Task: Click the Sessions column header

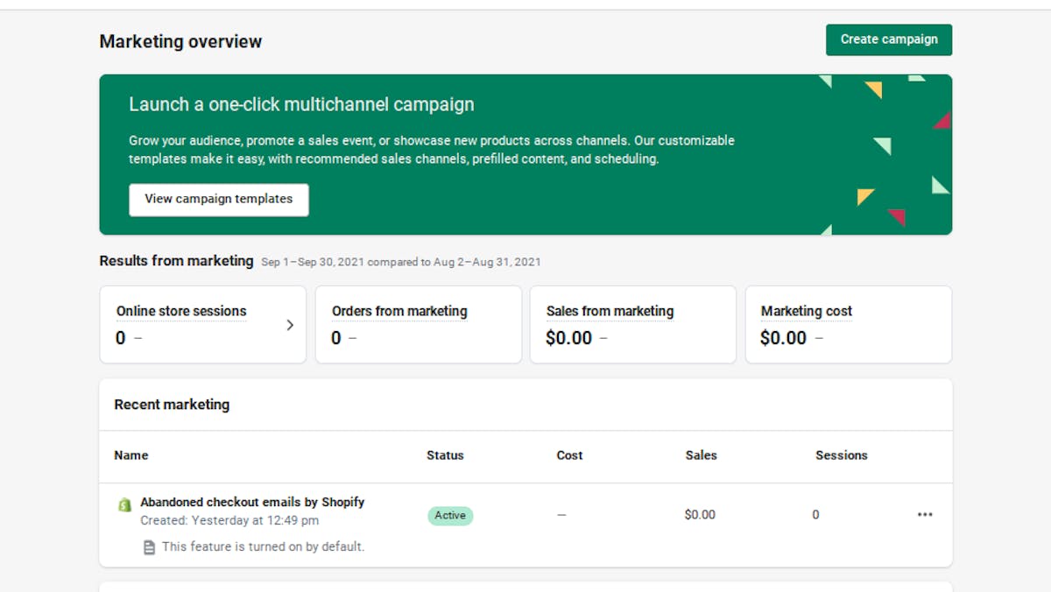Action: 842,455
